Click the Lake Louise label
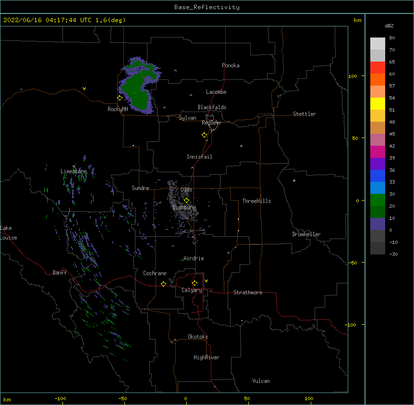This screenshot has width=414, height=405. point(9,233)
